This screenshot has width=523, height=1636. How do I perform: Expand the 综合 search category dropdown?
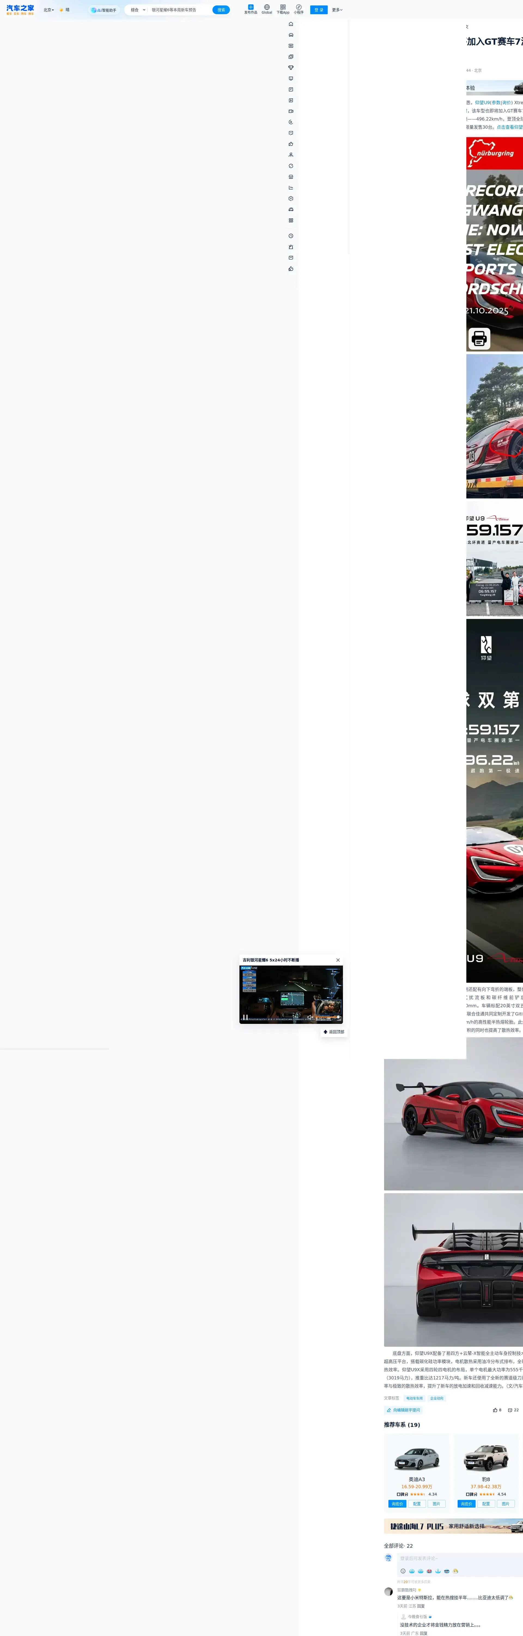pos(138,10)
